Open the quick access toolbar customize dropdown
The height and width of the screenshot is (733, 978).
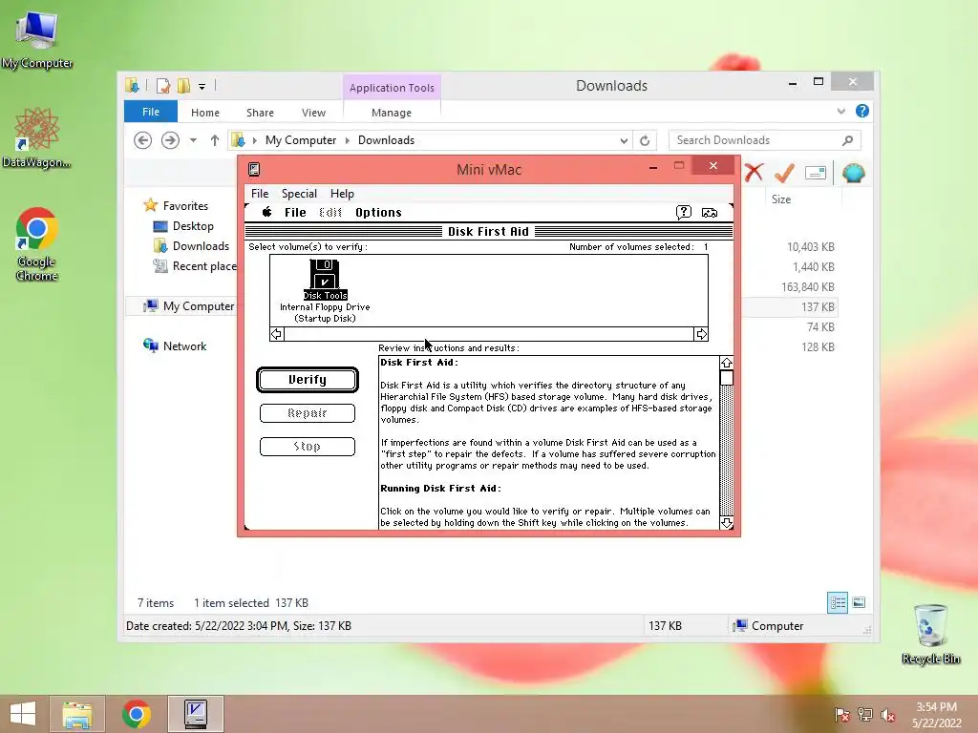click(x=202, y=87)
